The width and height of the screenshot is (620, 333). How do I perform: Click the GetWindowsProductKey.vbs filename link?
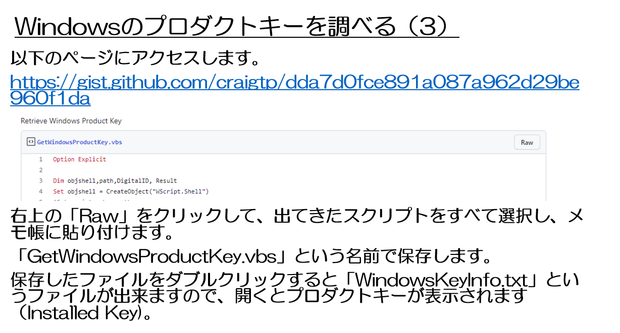(x=79, y=142)
